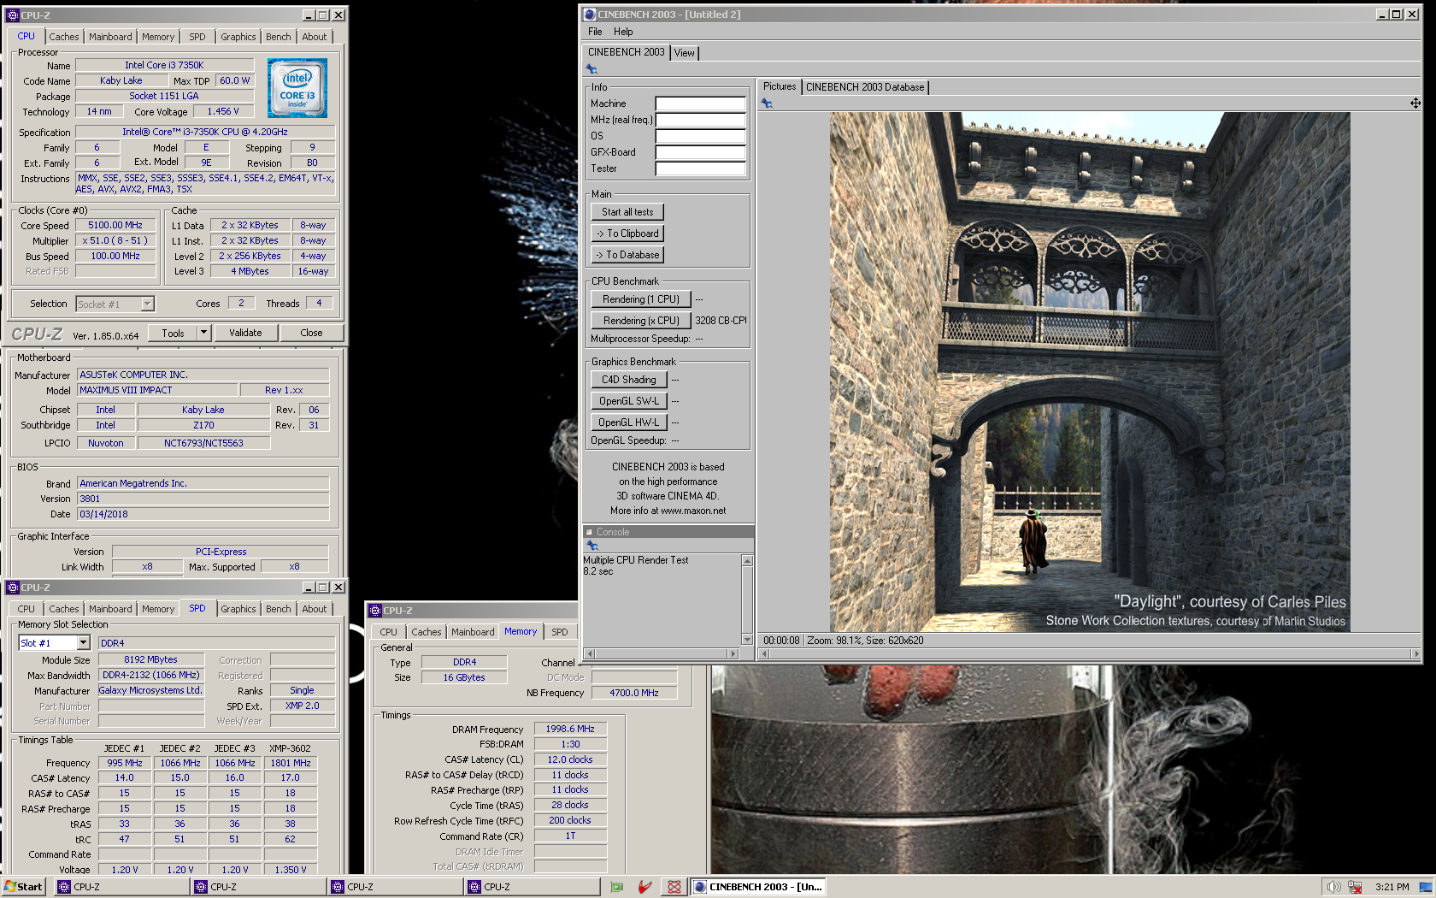Click the GFX-Board input field

click(700, 152)
